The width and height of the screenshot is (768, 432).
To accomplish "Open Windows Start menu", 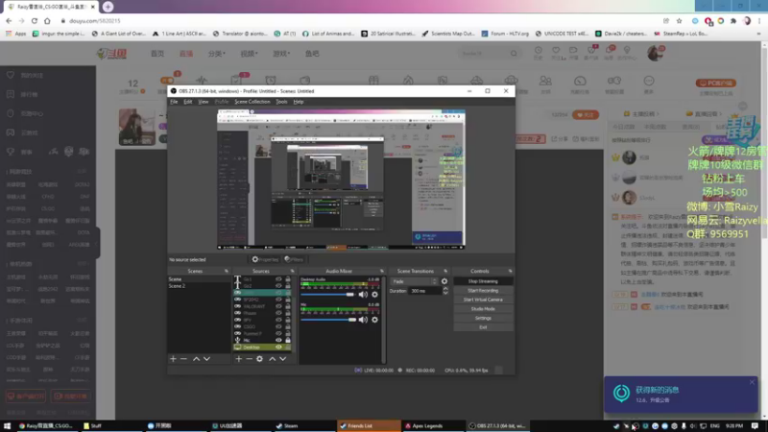I will pos(7,426).
